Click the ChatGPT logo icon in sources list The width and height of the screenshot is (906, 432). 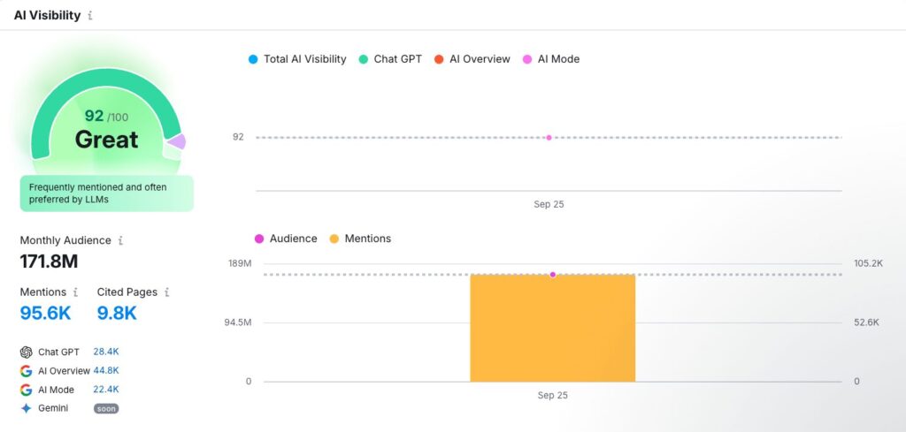26,352
